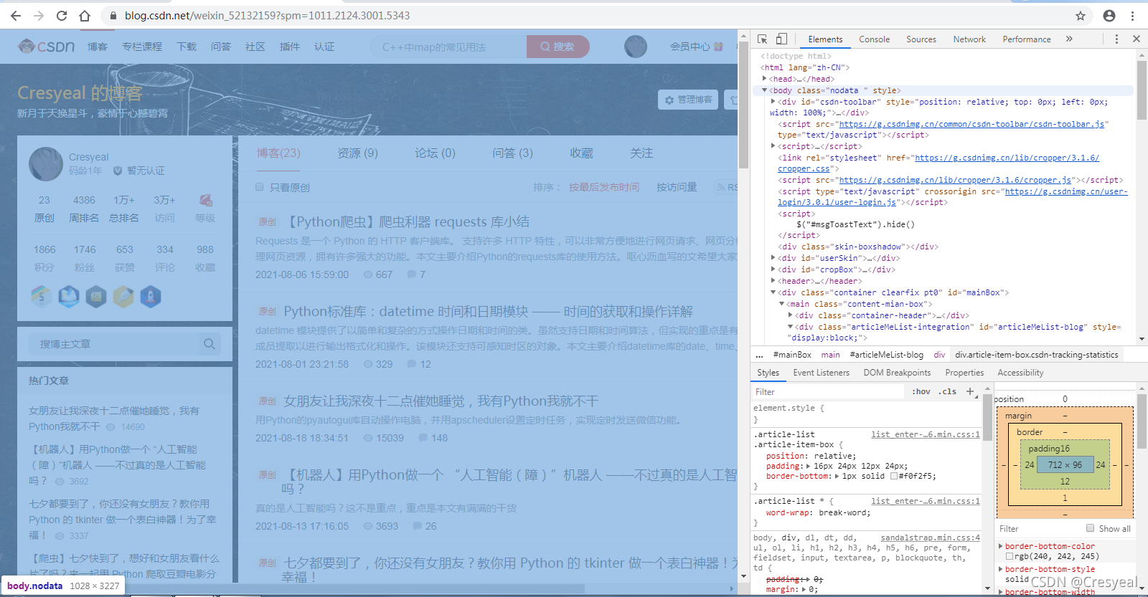Screen dimensions: 1148x597
Task: Add a new style rule
Action: 970,391
